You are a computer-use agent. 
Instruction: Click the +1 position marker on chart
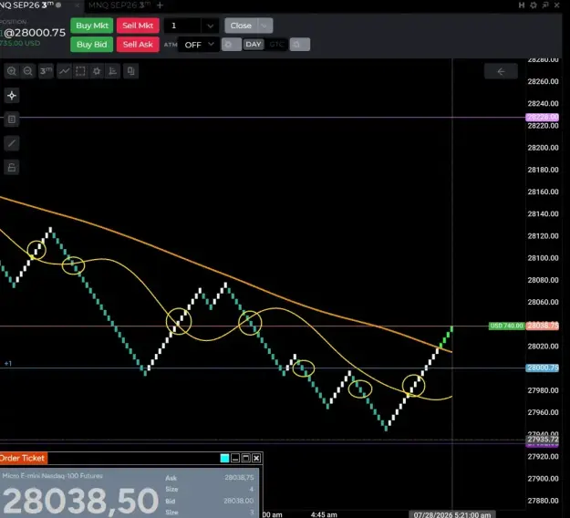[8, 364]
